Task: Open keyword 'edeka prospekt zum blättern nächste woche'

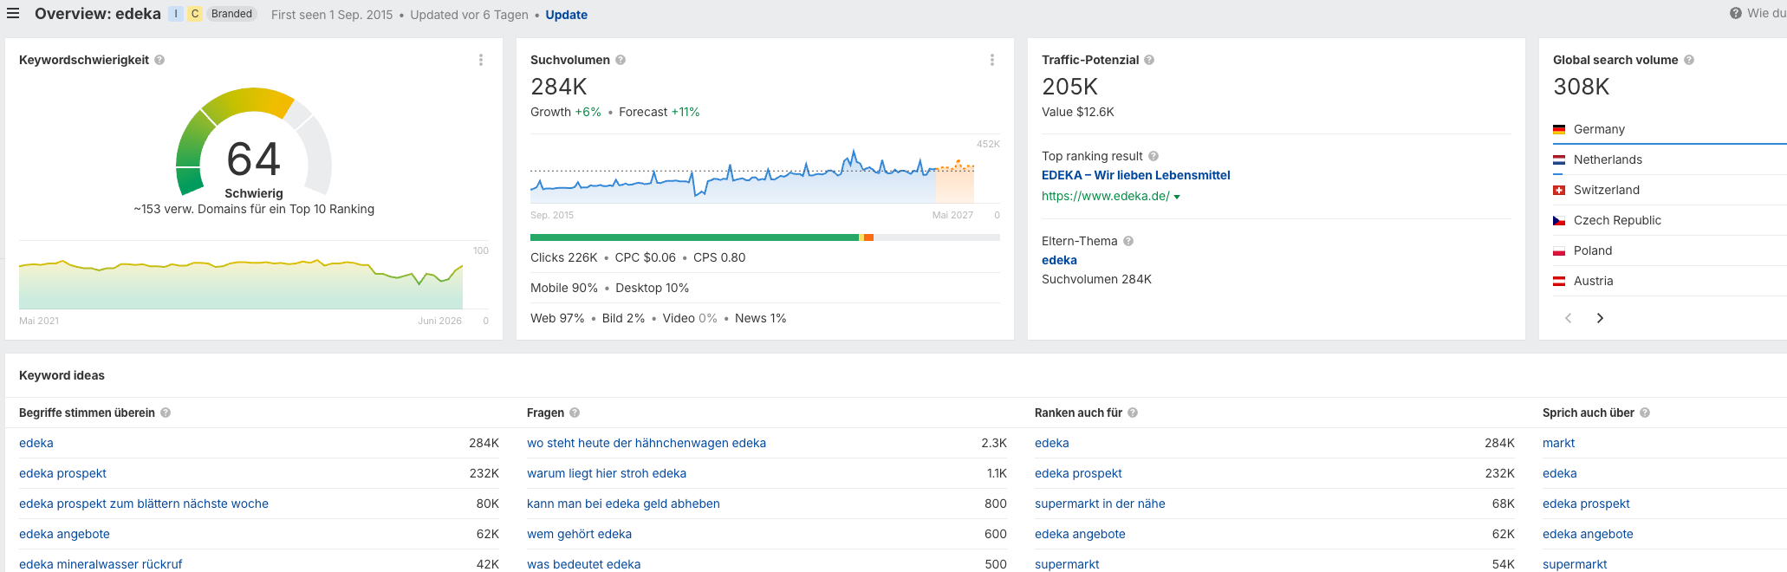Action: (144, 504)
